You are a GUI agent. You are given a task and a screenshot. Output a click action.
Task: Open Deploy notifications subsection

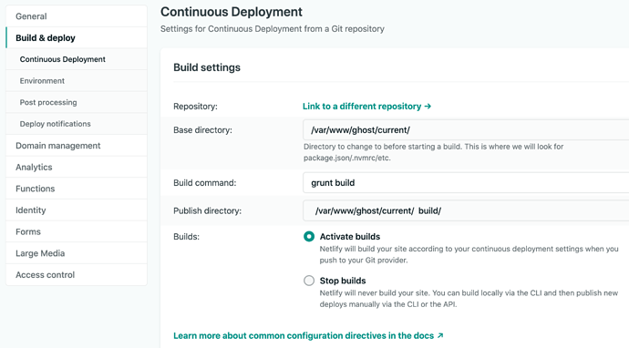[77, 124]
